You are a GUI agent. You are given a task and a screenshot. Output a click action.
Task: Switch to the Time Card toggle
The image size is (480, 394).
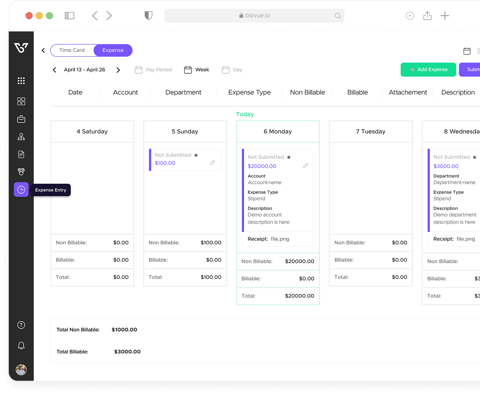(x=72, y=50)
